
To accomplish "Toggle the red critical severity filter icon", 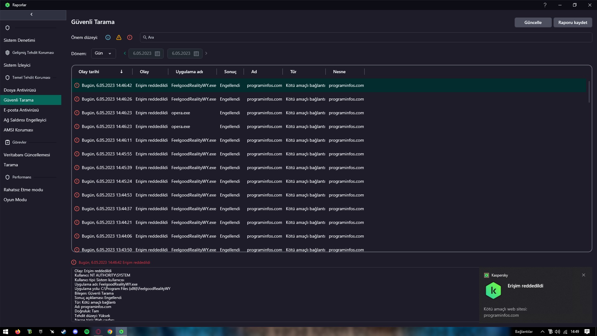I will coord(130,37).
